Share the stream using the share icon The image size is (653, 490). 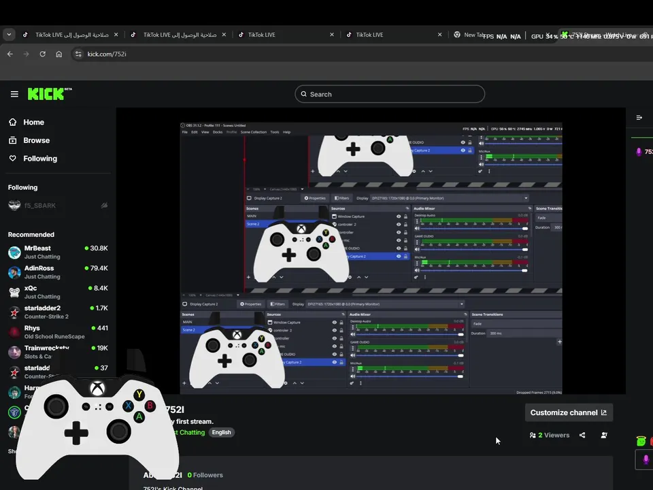tap(582, 435)
